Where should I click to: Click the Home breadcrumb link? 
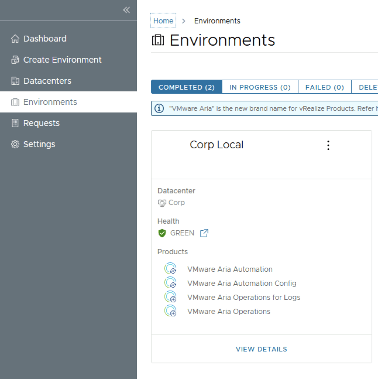[163, 21]
